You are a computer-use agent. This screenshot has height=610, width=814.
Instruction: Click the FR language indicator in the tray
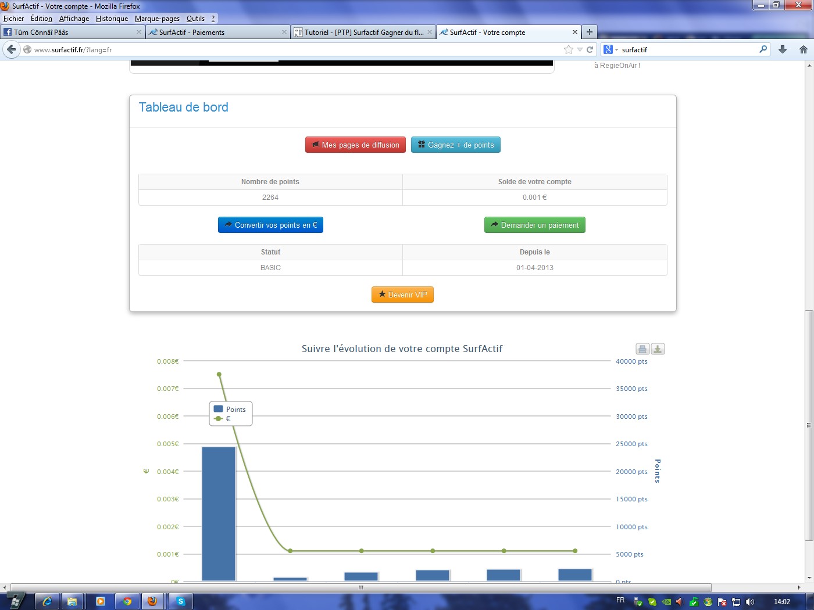[x=620, y=600]
